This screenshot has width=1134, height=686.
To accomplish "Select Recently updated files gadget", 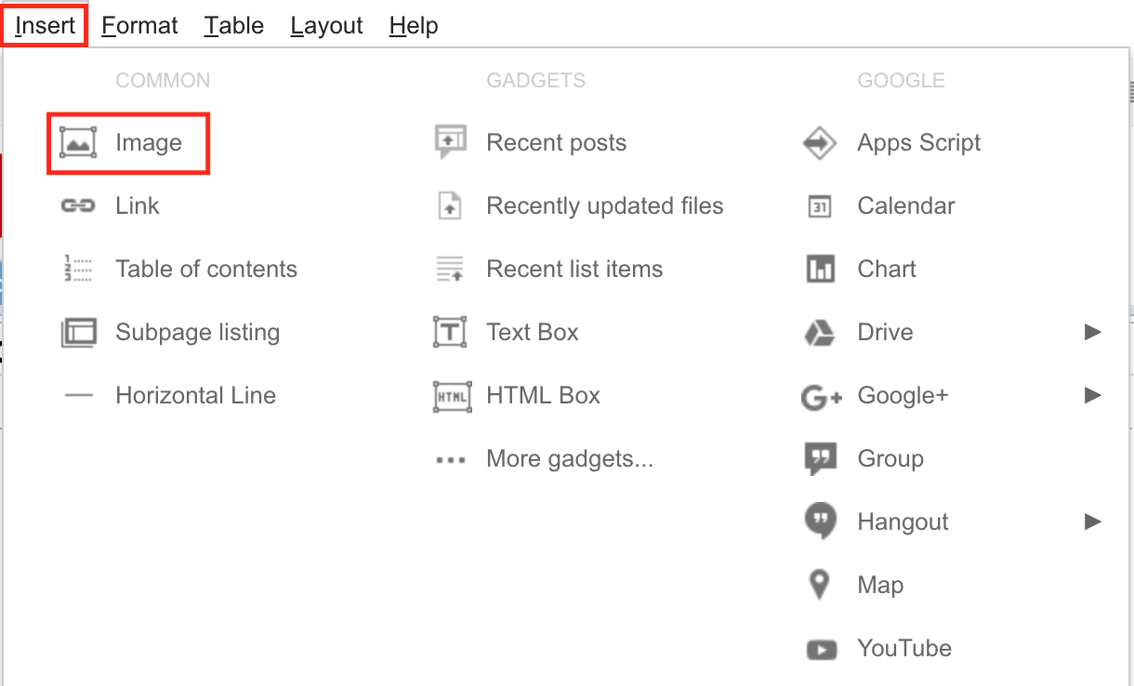I will [x=604, y=205].
